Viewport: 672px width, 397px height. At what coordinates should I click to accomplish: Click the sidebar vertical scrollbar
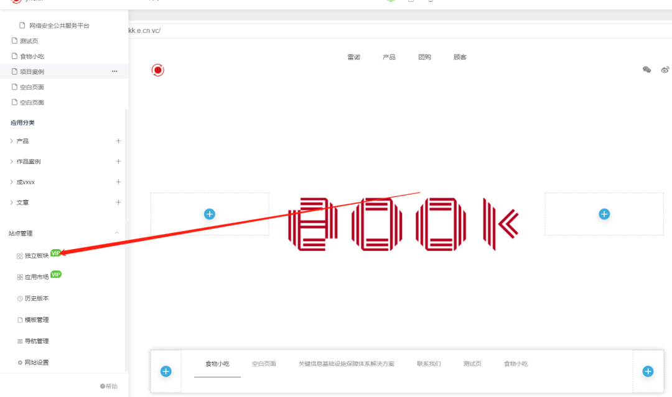coord(126,240)
